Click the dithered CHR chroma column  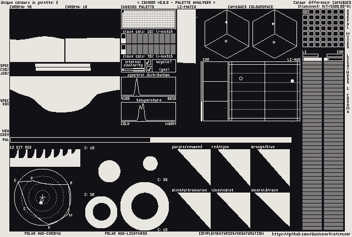coord(334,145)
